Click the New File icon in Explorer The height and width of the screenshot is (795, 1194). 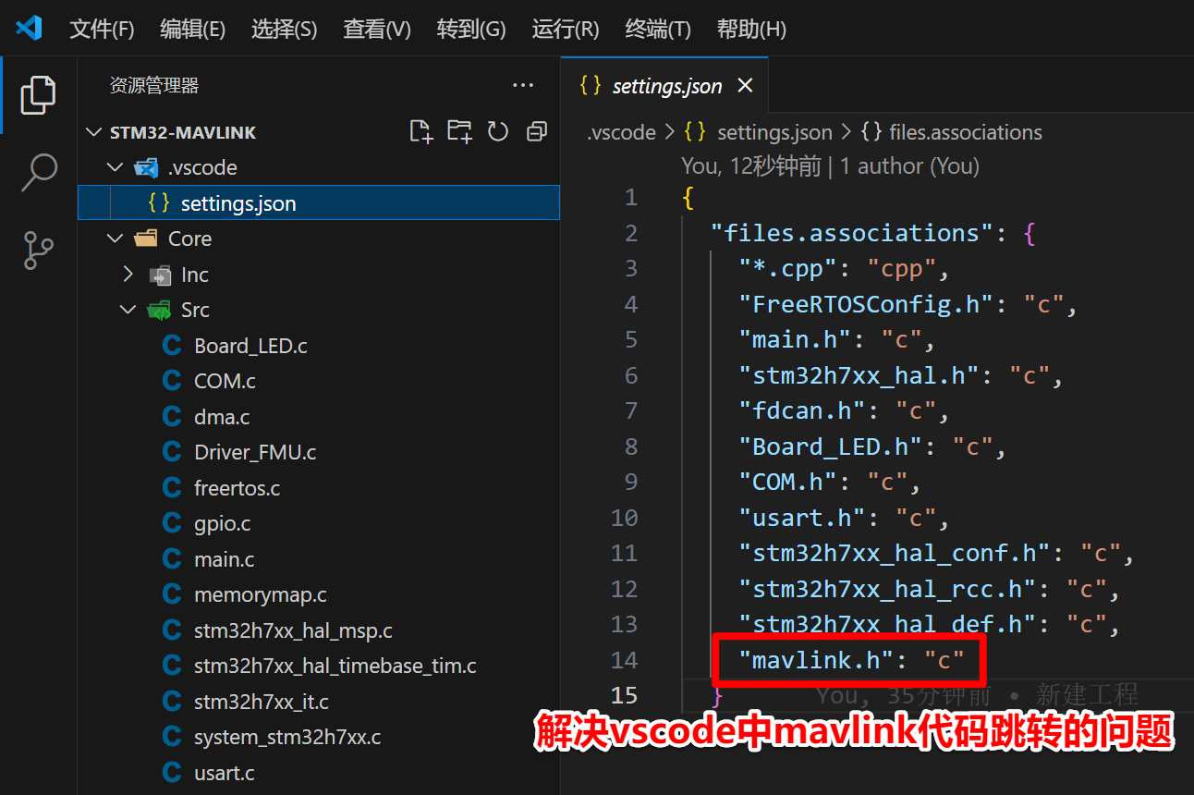(x=420, y=131)
